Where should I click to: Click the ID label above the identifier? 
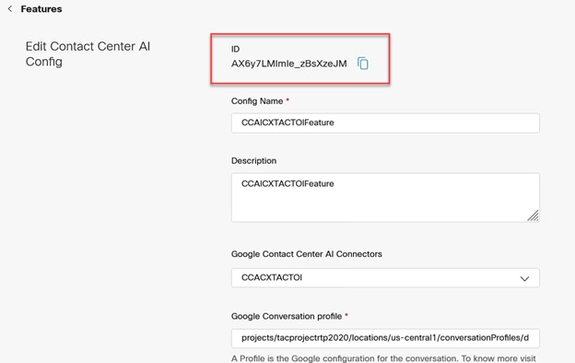pos(235,49)
